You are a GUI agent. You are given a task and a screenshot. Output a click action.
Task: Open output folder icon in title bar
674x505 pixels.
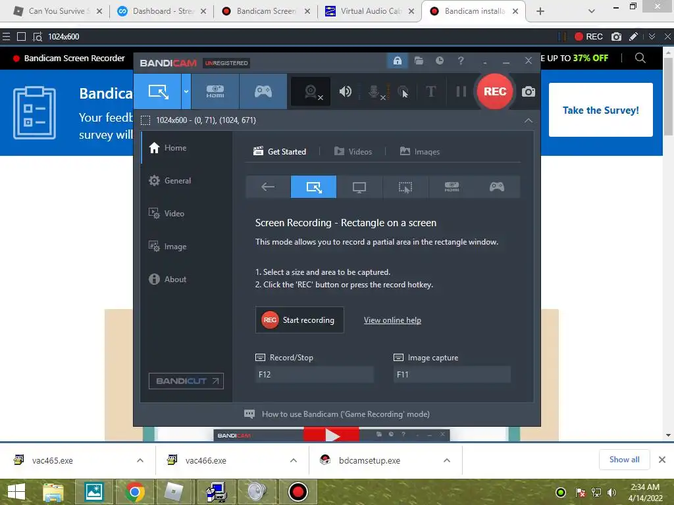(419, 60)
